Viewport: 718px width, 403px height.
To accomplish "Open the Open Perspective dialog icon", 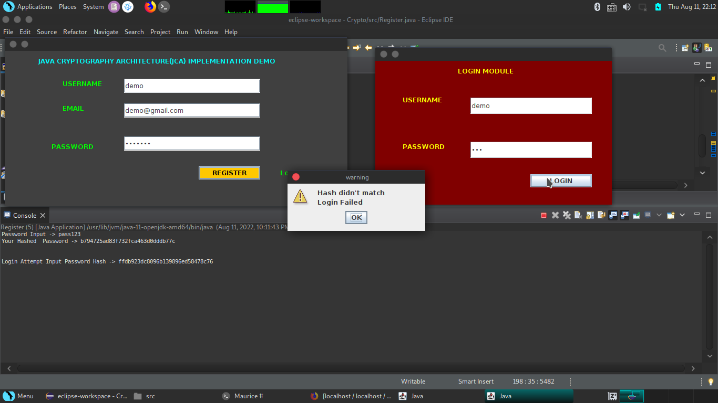I will click(685, 48).
